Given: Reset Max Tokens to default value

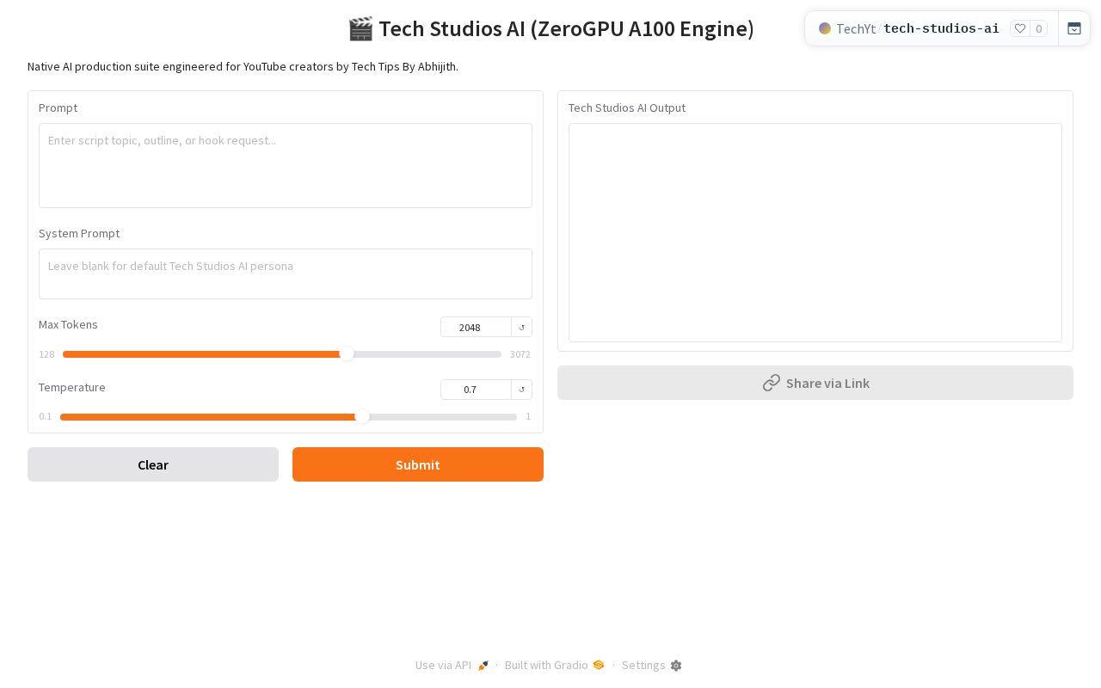Looking at the screenshot, I should [521, 327].
